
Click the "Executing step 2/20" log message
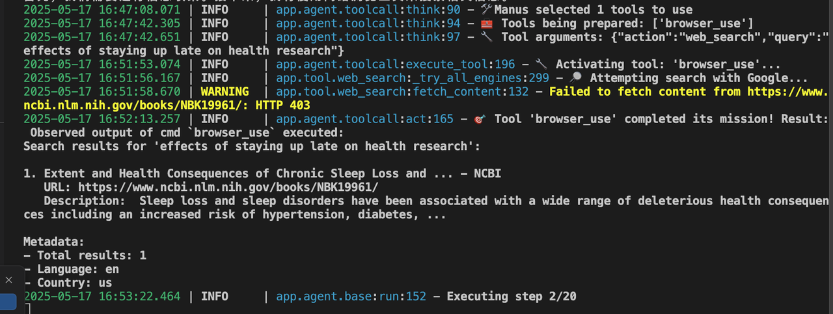[511, 296]
